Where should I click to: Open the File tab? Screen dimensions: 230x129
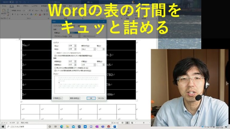(x=4, y=6)
